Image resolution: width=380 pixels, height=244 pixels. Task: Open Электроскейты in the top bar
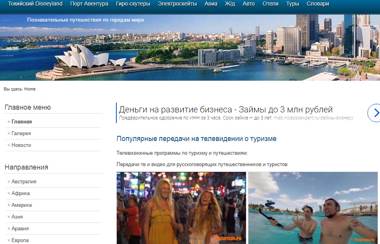[177, 4]
